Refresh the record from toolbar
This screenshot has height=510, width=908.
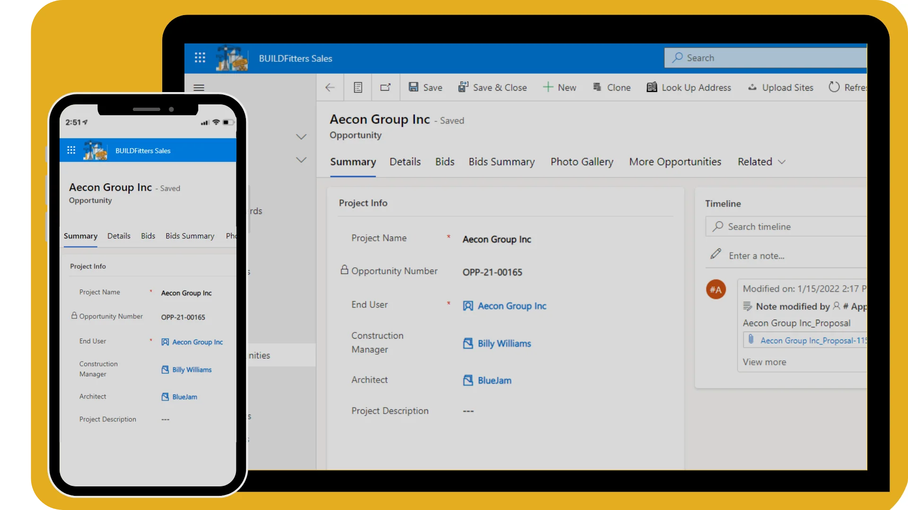click(x=847, y=87)
